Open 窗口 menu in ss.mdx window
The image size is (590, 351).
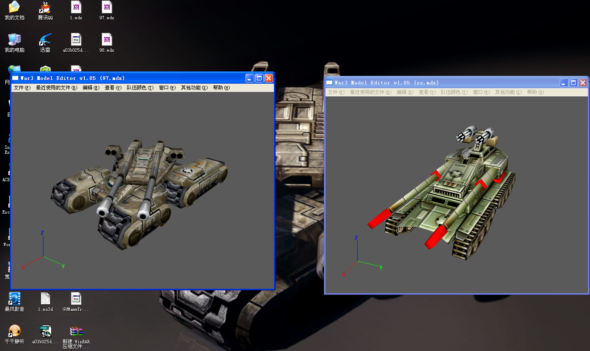(x=481, y=92)
